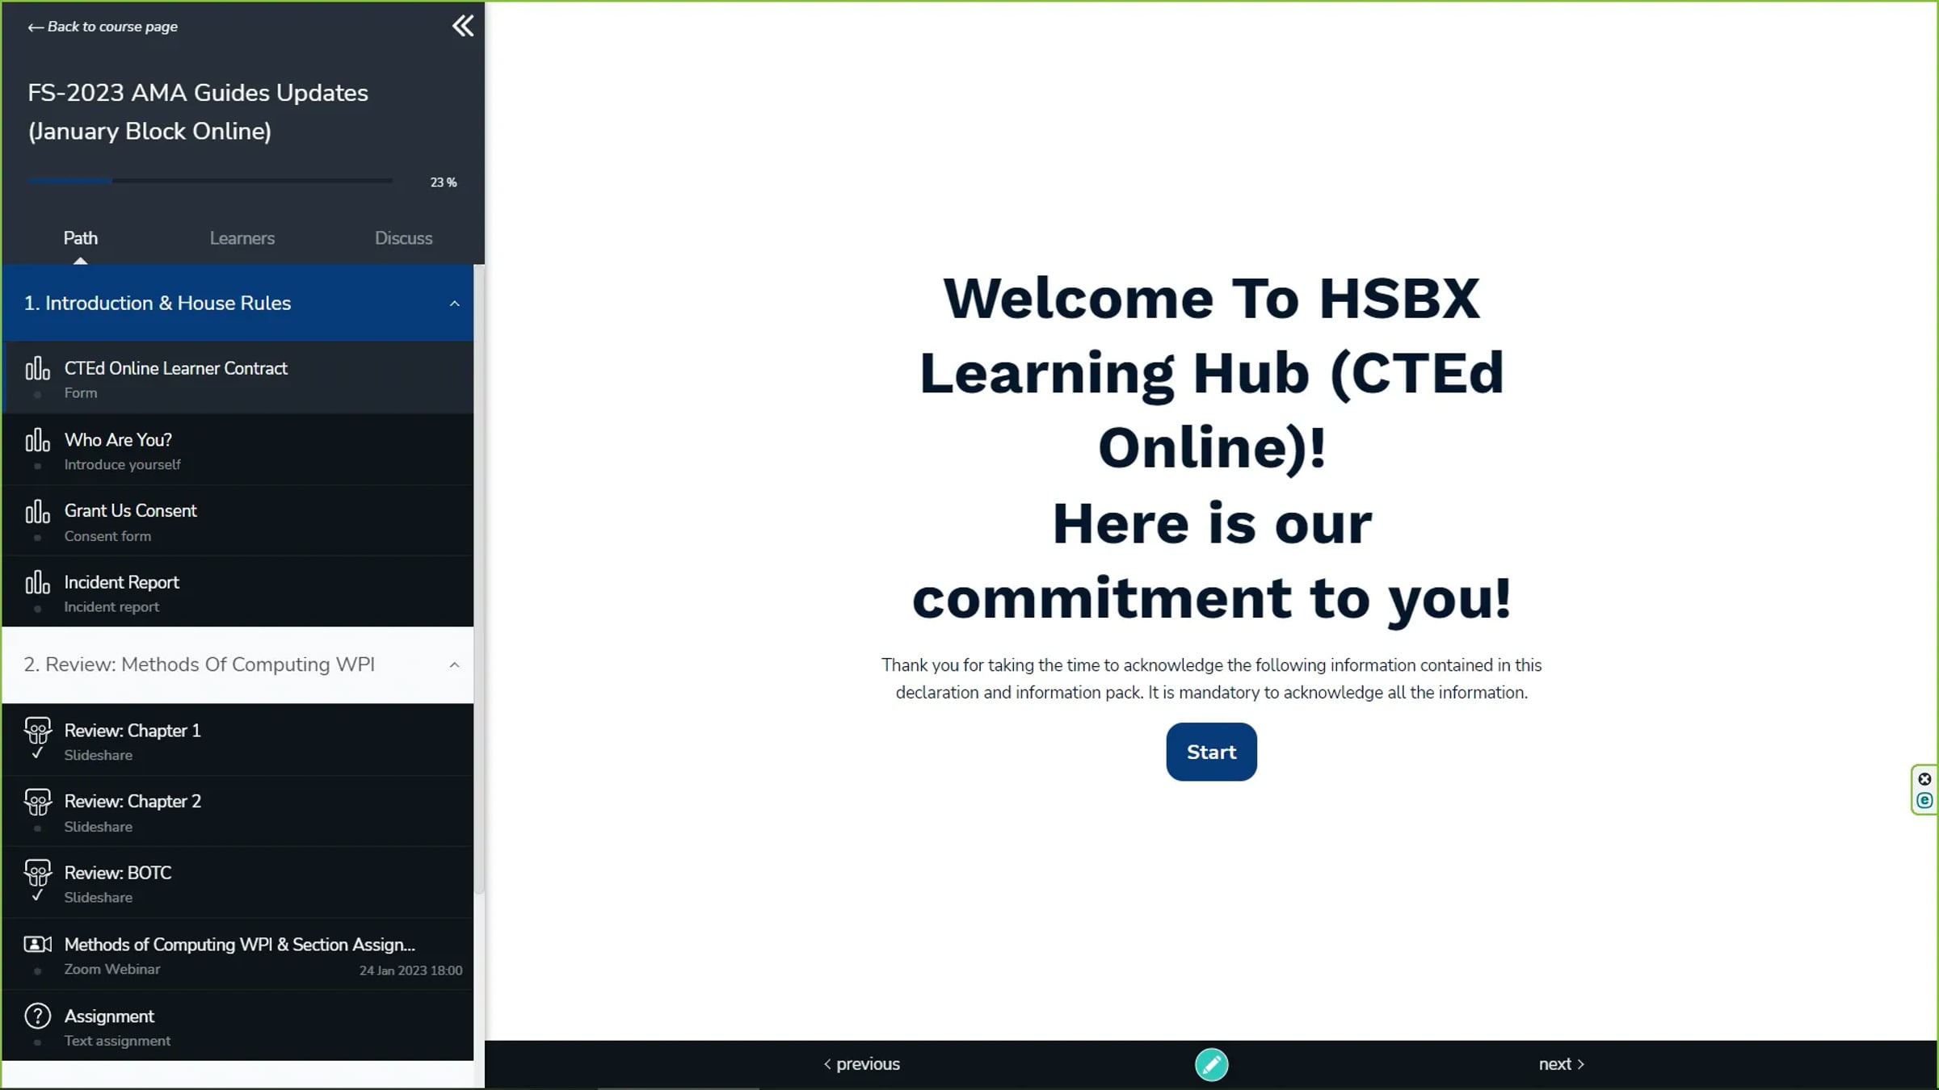Viewport: 1939px width, 1090px height.
Task: Switch to the Learners tab
Action: pos(242,237)
